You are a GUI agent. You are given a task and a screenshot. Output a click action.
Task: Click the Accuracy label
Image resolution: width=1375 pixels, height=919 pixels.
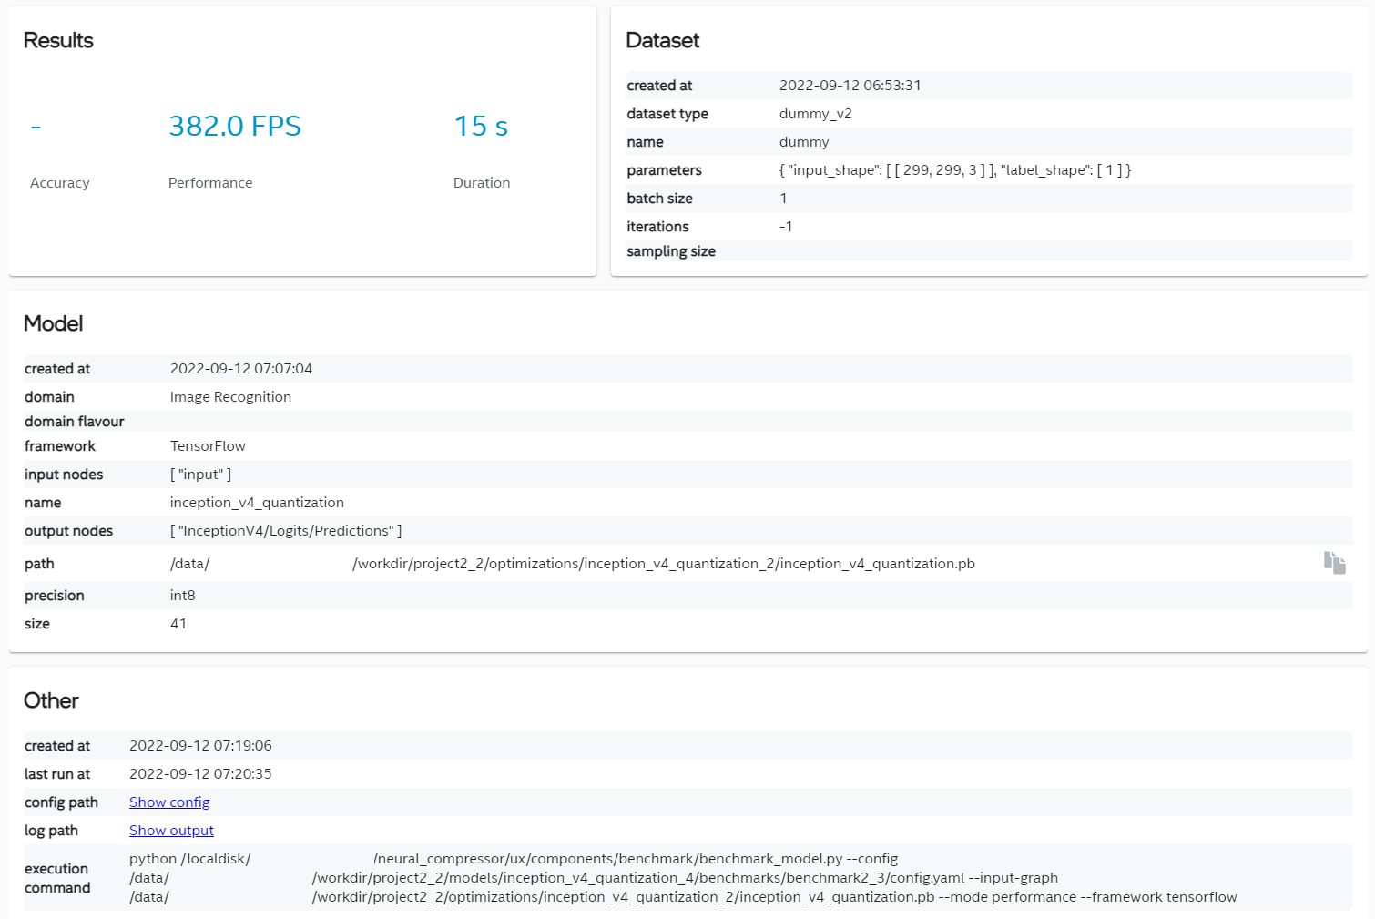(60, 182)
